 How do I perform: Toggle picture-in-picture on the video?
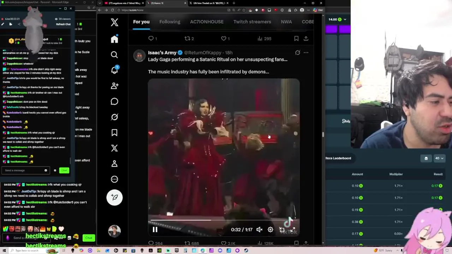(281, 230)
